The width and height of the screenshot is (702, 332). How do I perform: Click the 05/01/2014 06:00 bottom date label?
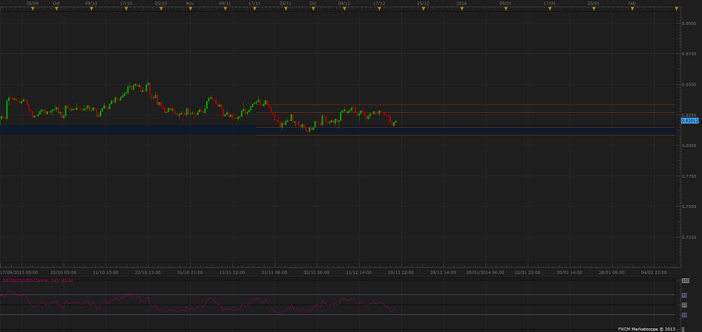pyautogui.click(x=485, y=272)
